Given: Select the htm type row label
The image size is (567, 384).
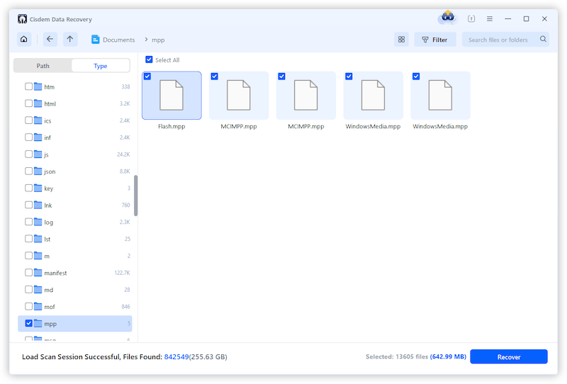Looking at the screenshot, I should coord(49,86).
